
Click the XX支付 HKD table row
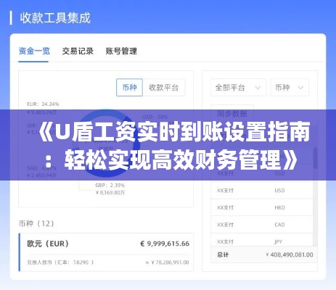[x=262, y=207]
